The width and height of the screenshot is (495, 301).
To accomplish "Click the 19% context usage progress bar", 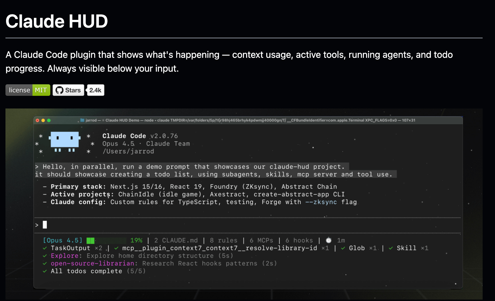I will (106, 240).
